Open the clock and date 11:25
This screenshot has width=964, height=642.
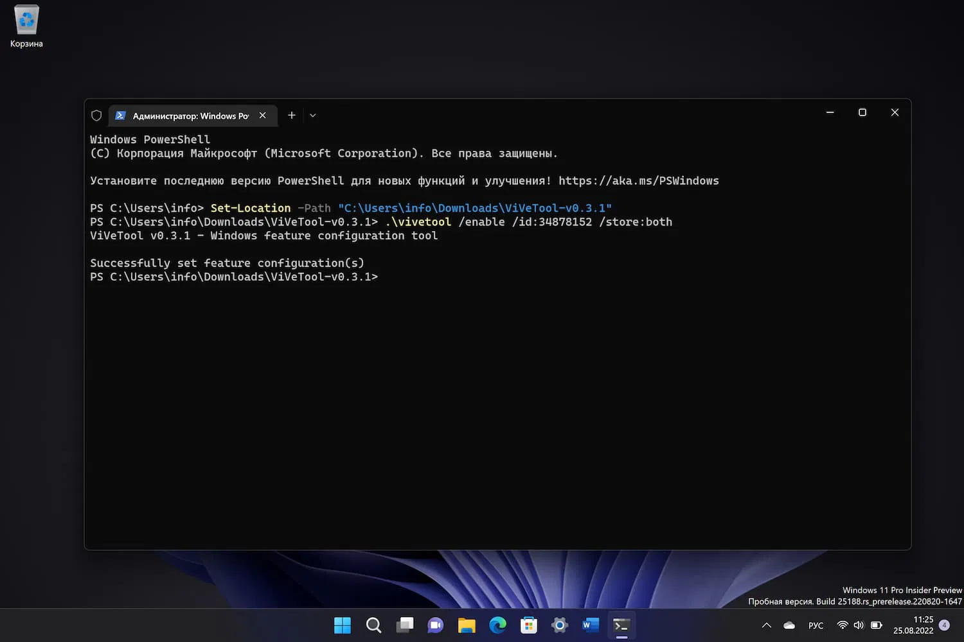click(913, 625)
